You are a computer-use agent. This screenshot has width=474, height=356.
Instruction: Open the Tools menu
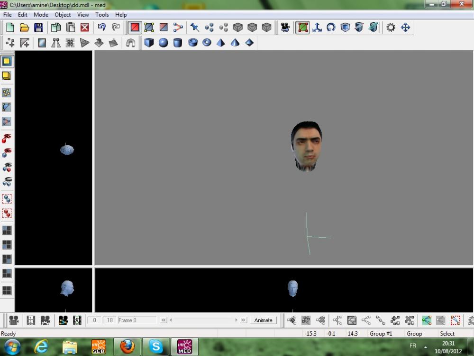coord(102,15)
